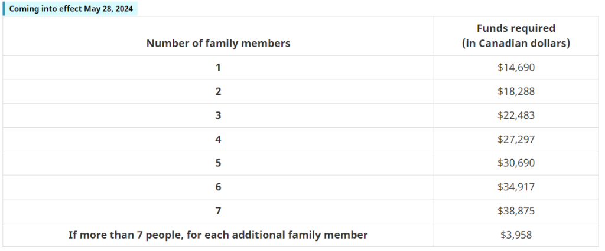Select the 'Number of family members' column header
The image size is (605, 251).
click(x=218, y=44)
